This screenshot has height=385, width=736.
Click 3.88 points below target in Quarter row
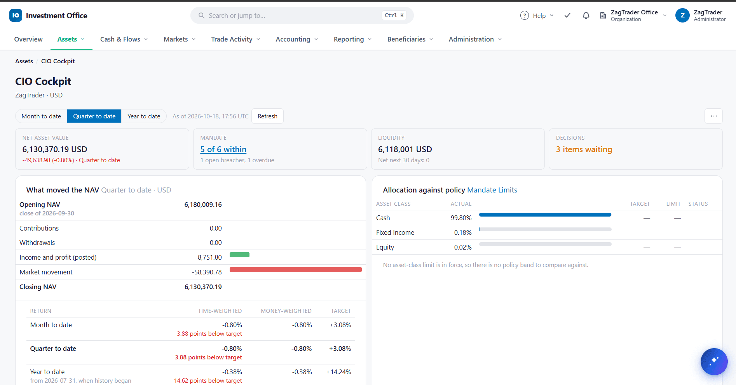coord(208,357)
